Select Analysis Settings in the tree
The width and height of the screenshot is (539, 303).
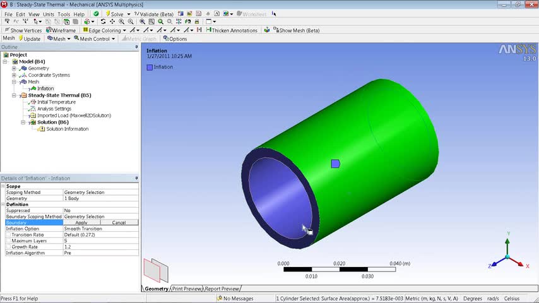tap(54, 109)
